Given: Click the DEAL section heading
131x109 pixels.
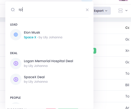Looking at the screenshot, I should tap(14, 53).
